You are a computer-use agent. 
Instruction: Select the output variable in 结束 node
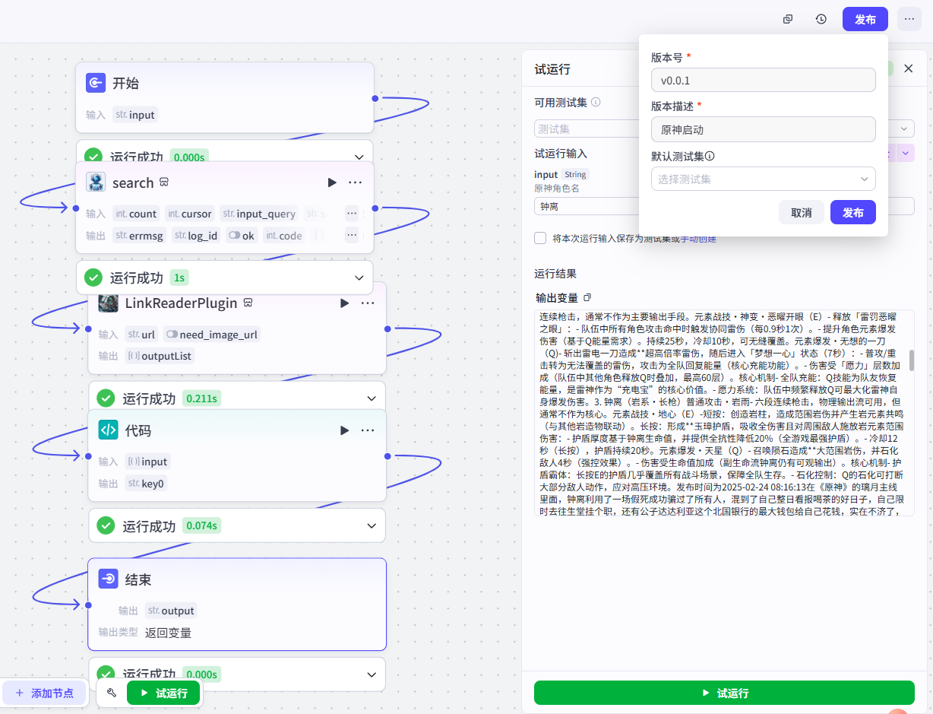pos(171,611)
